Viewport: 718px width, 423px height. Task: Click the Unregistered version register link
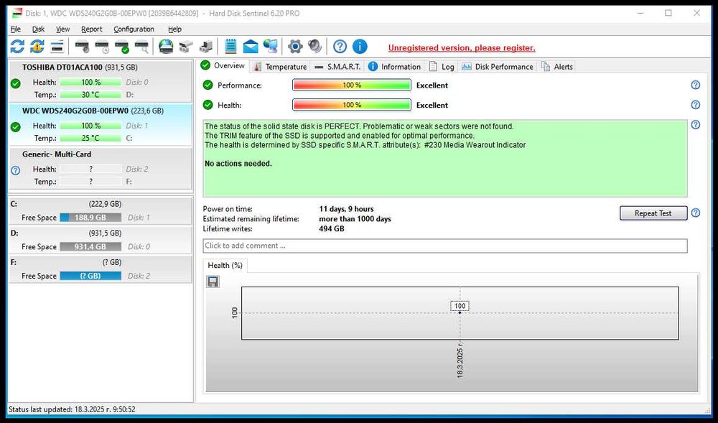462,47
